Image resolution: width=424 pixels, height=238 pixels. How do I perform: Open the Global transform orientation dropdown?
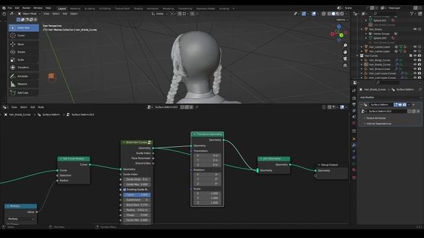click(x=160, y=14)
